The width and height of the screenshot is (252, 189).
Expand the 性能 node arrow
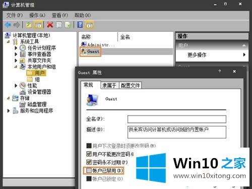(16, 85)
